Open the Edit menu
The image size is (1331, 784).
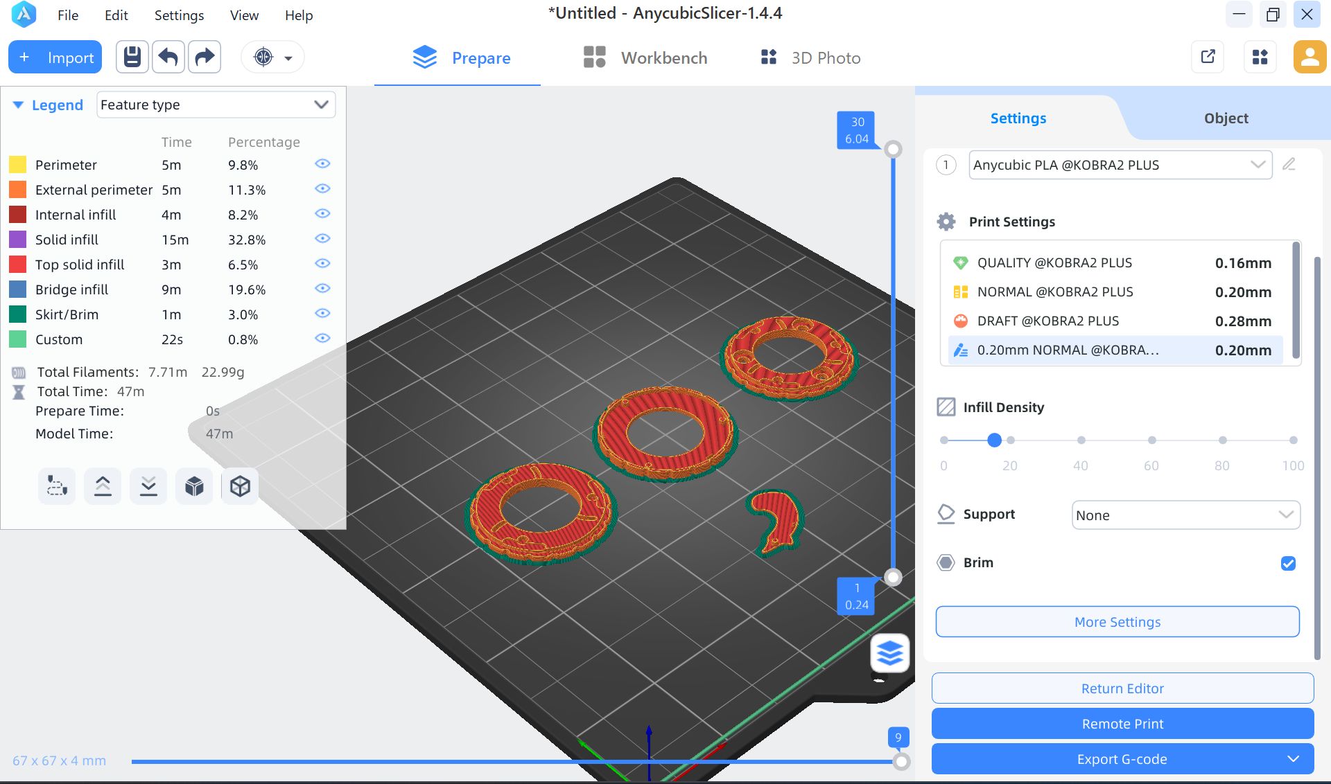(116, 15)
